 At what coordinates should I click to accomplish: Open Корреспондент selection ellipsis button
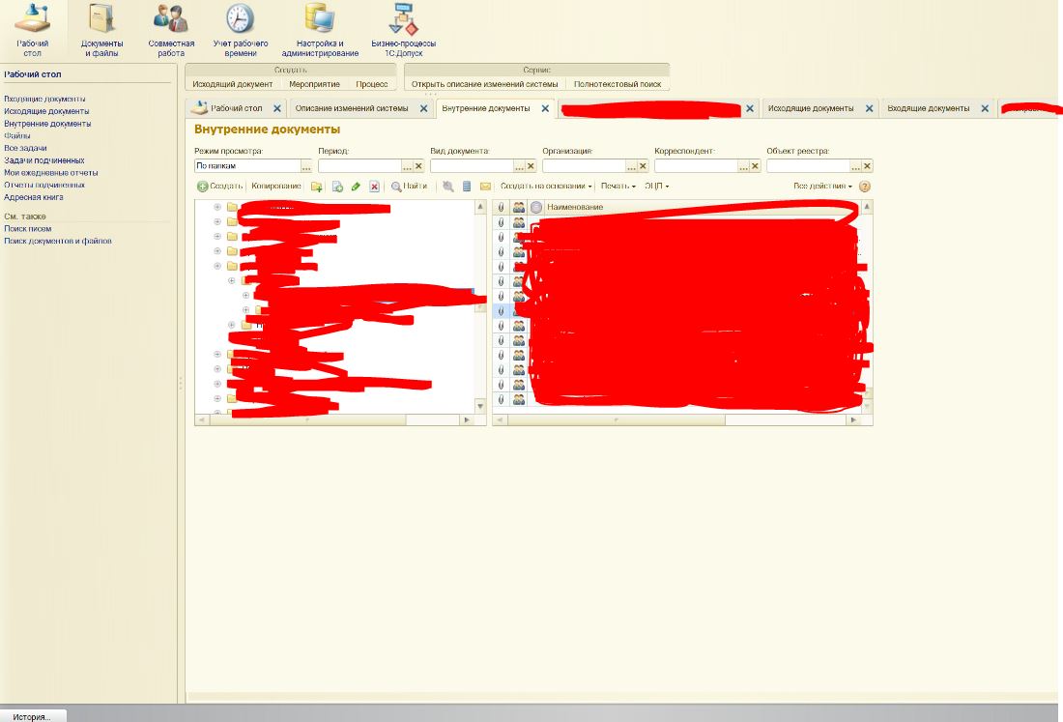[x=744, y=166]
